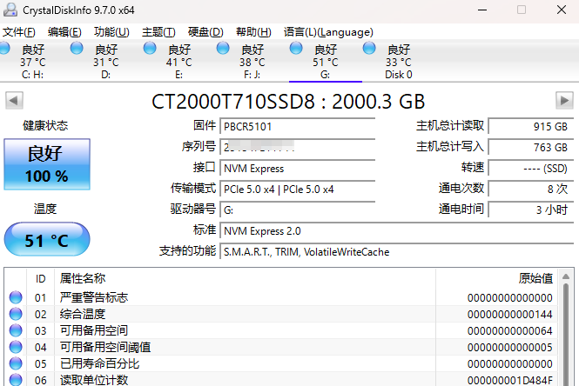Select the D: disk tab at 31 °C
The width and height of the screenshot is (579, 386).
click(106, 62)
